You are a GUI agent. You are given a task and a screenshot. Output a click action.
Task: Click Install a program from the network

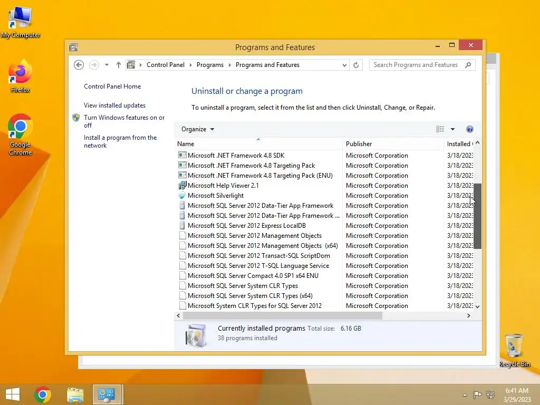point(120,141)
